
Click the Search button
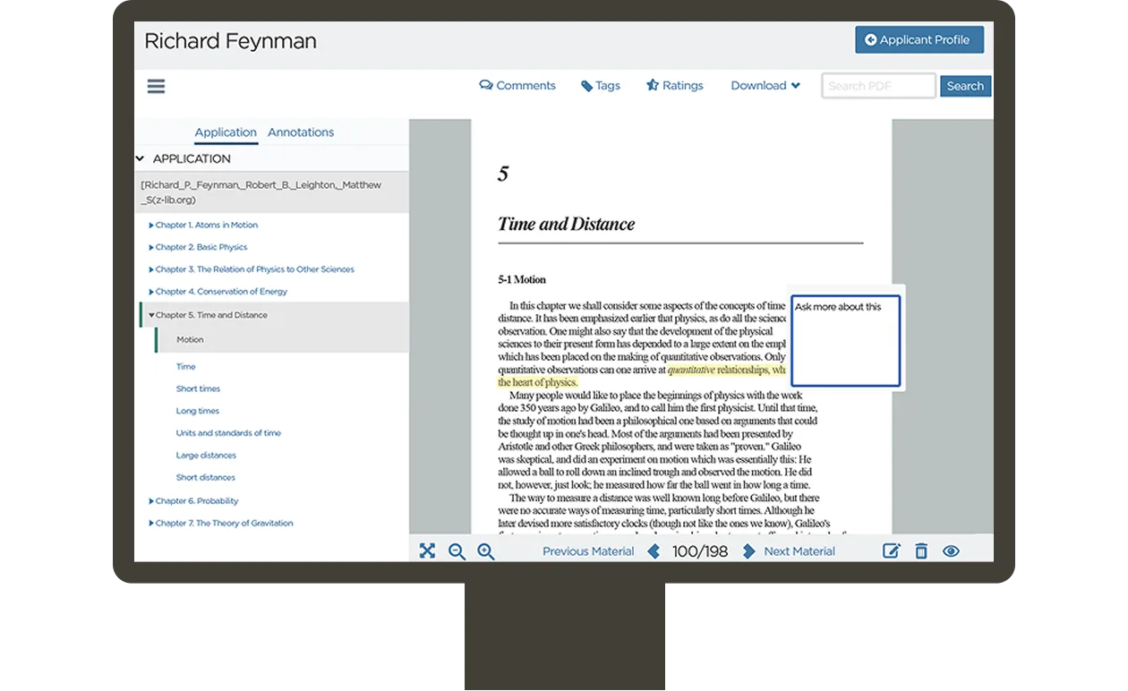[965, 86]
